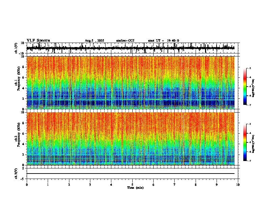This screenshot has width=268, height=207.
Task: Click the ch.1 waveform trace panel
Action: (x=132, y=48)
